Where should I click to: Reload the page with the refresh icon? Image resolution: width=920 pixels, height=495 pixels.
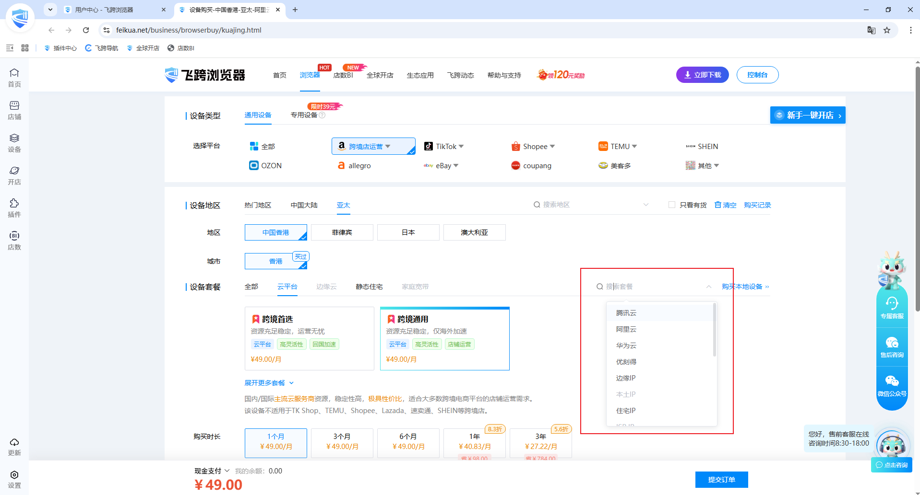coord(86,30)
